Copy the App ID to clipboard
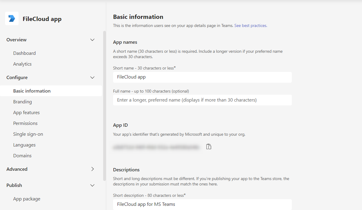This screenshot has height=210, width=362. click(x=209, y=146)
